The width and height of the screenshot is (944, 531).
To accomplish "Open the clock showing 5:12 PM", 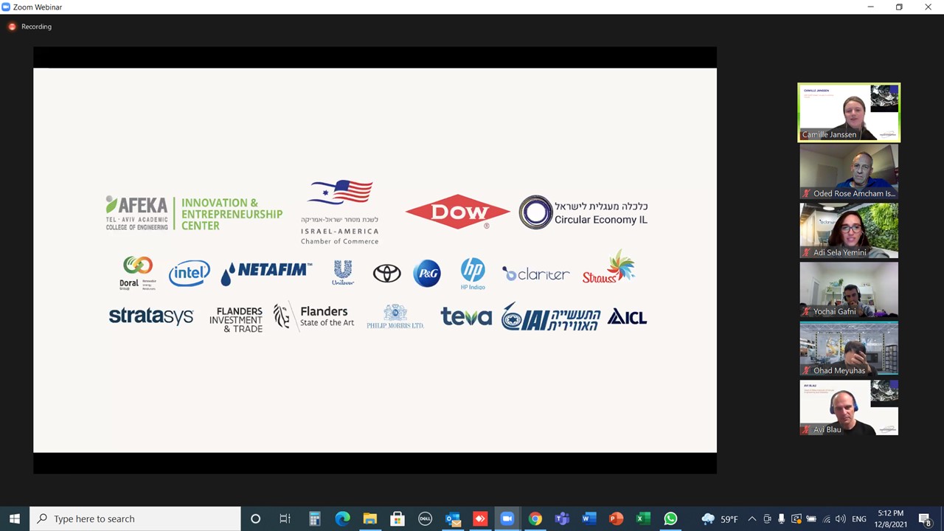I will coord(890,518).
